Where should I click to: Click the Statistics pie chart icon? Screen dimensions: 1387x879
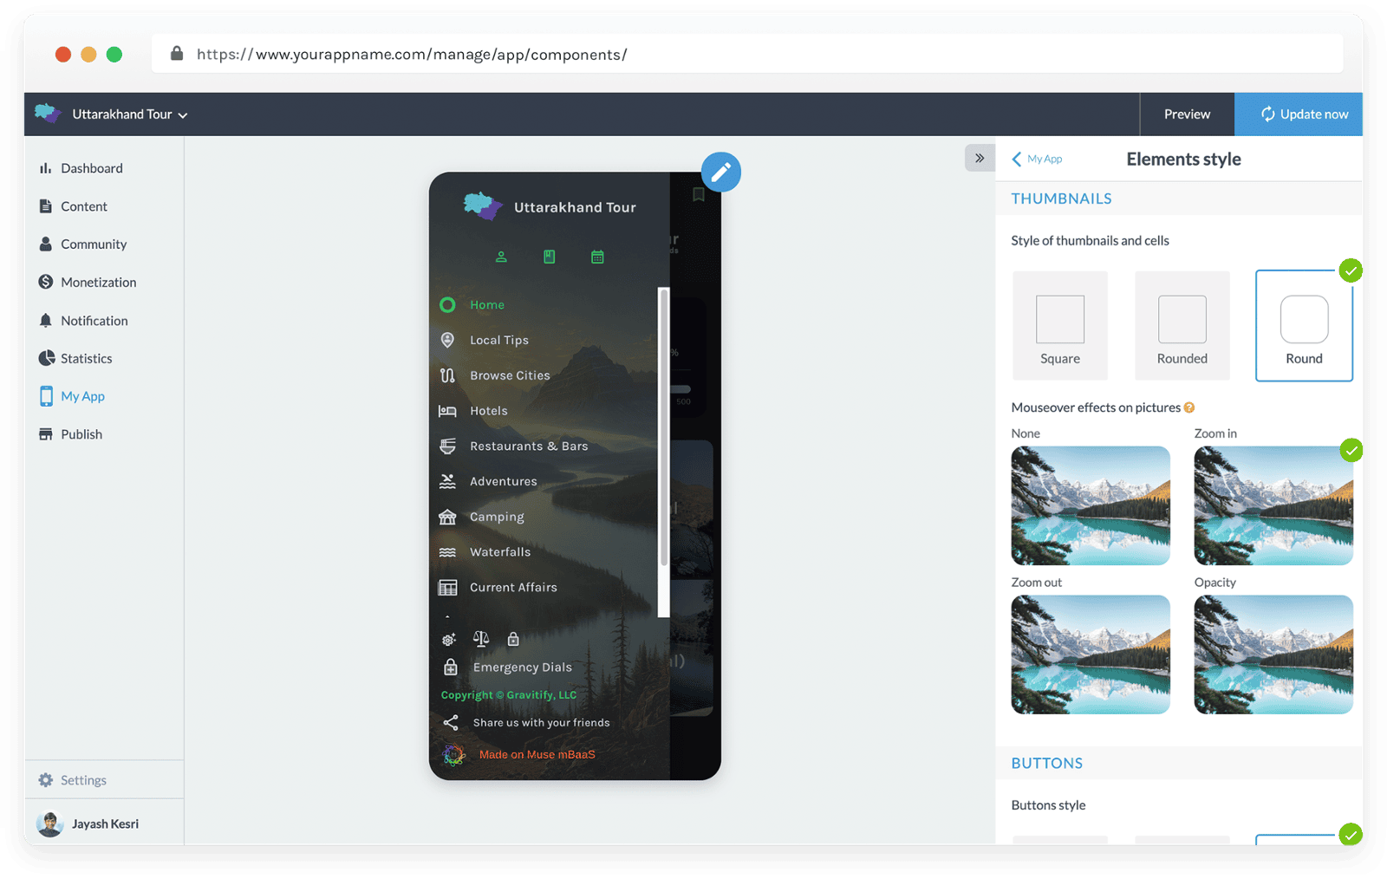(46, 358)
